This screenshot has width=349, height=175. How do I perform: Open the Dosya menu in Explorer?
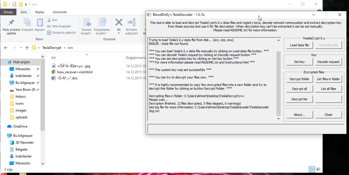pos(8,12)
